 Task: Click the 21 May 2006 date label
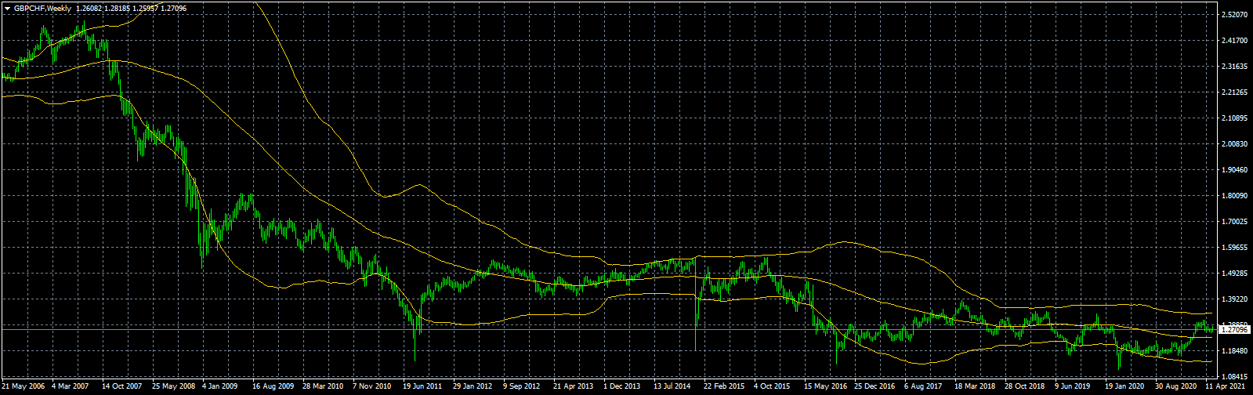click(x=24, y=386)
